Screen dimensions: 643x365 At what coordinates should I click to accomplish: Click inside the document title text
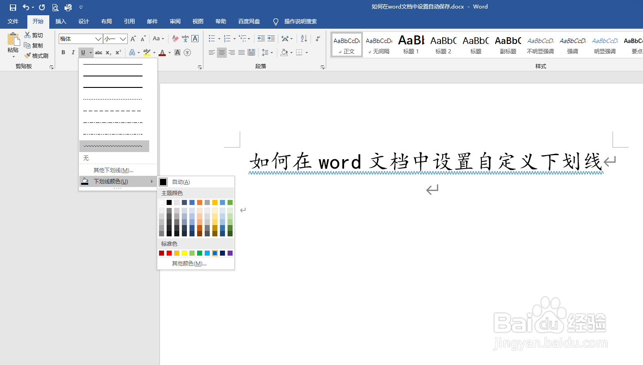point(426,162)
